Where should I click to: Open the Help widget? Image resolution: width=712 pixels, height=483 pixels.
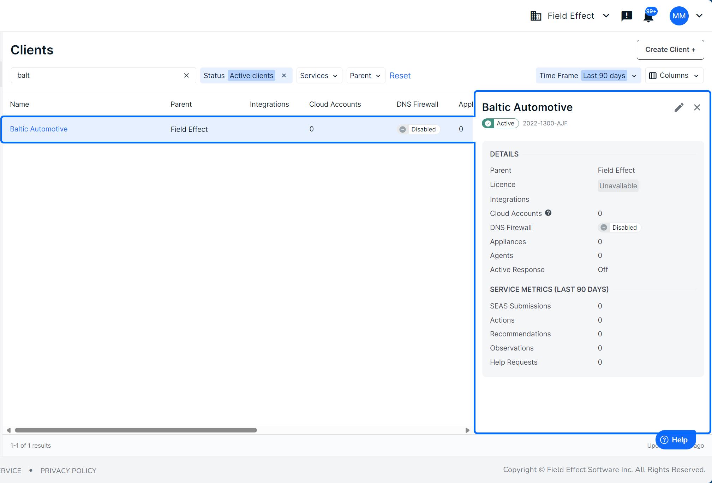(675, 440)
